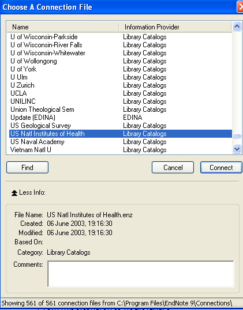The image size is (243, 310).
Task: Click the Connect button
Action: [221, 168]
